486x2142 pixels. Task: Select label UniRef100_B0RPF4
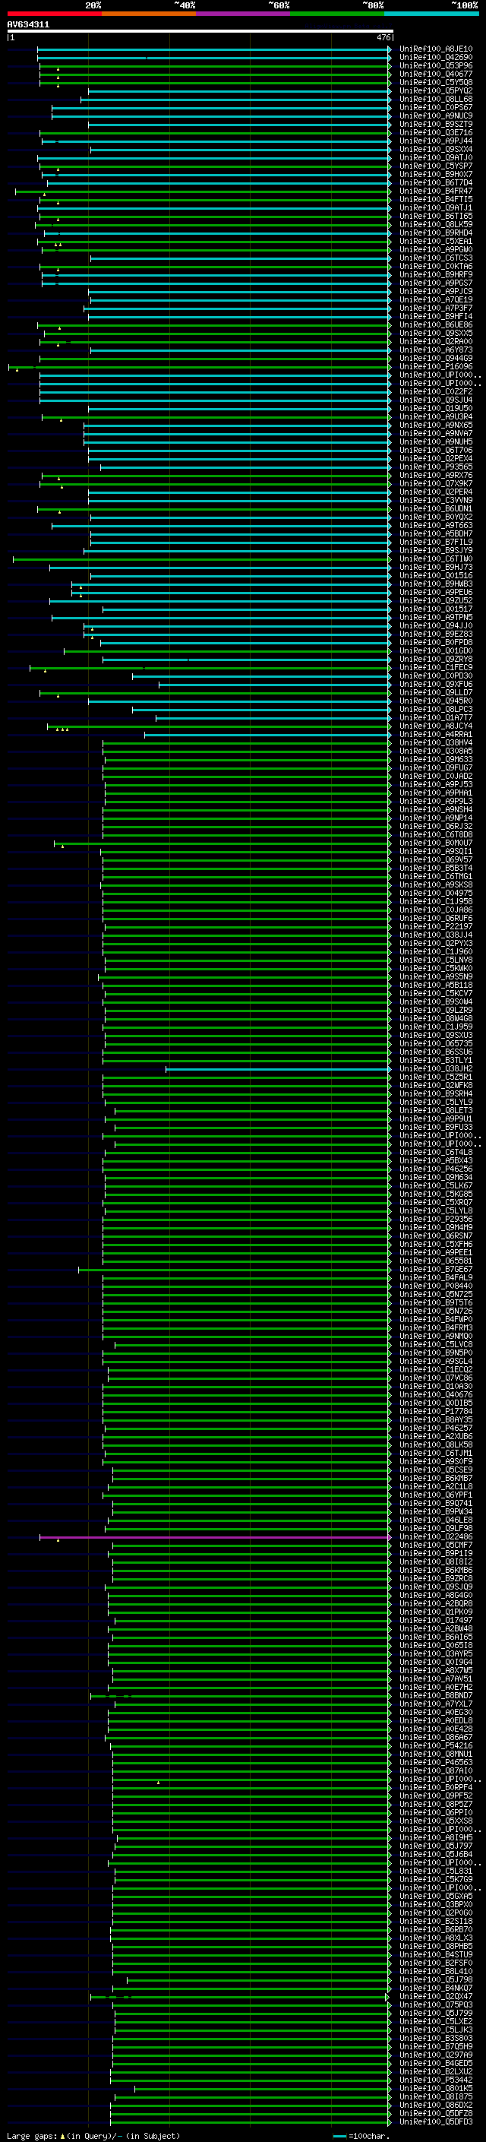436,1788
